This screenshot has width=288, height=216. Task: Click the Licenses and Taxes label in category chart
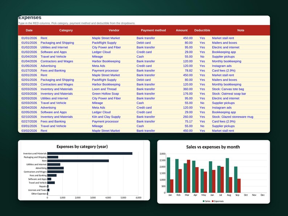pyautogui.click(x=37, y=190)
